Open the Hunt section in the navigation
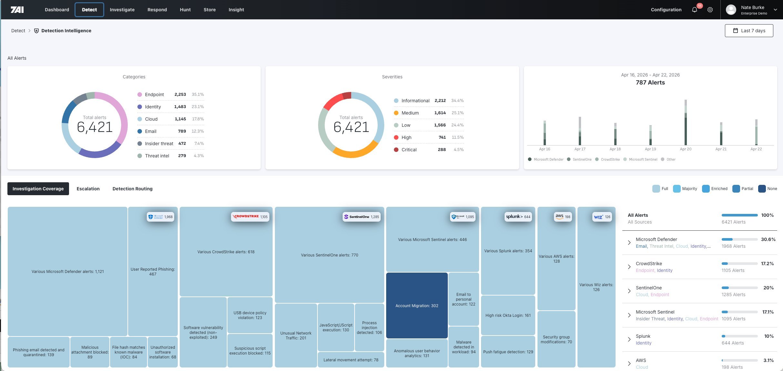The height and width of the screenshot is (371, 783). pos(185,10)
